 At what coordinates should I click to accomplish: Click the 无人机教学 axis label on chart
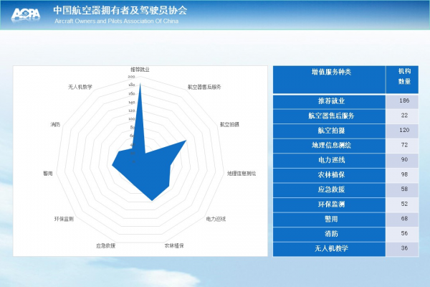(80, 87)
